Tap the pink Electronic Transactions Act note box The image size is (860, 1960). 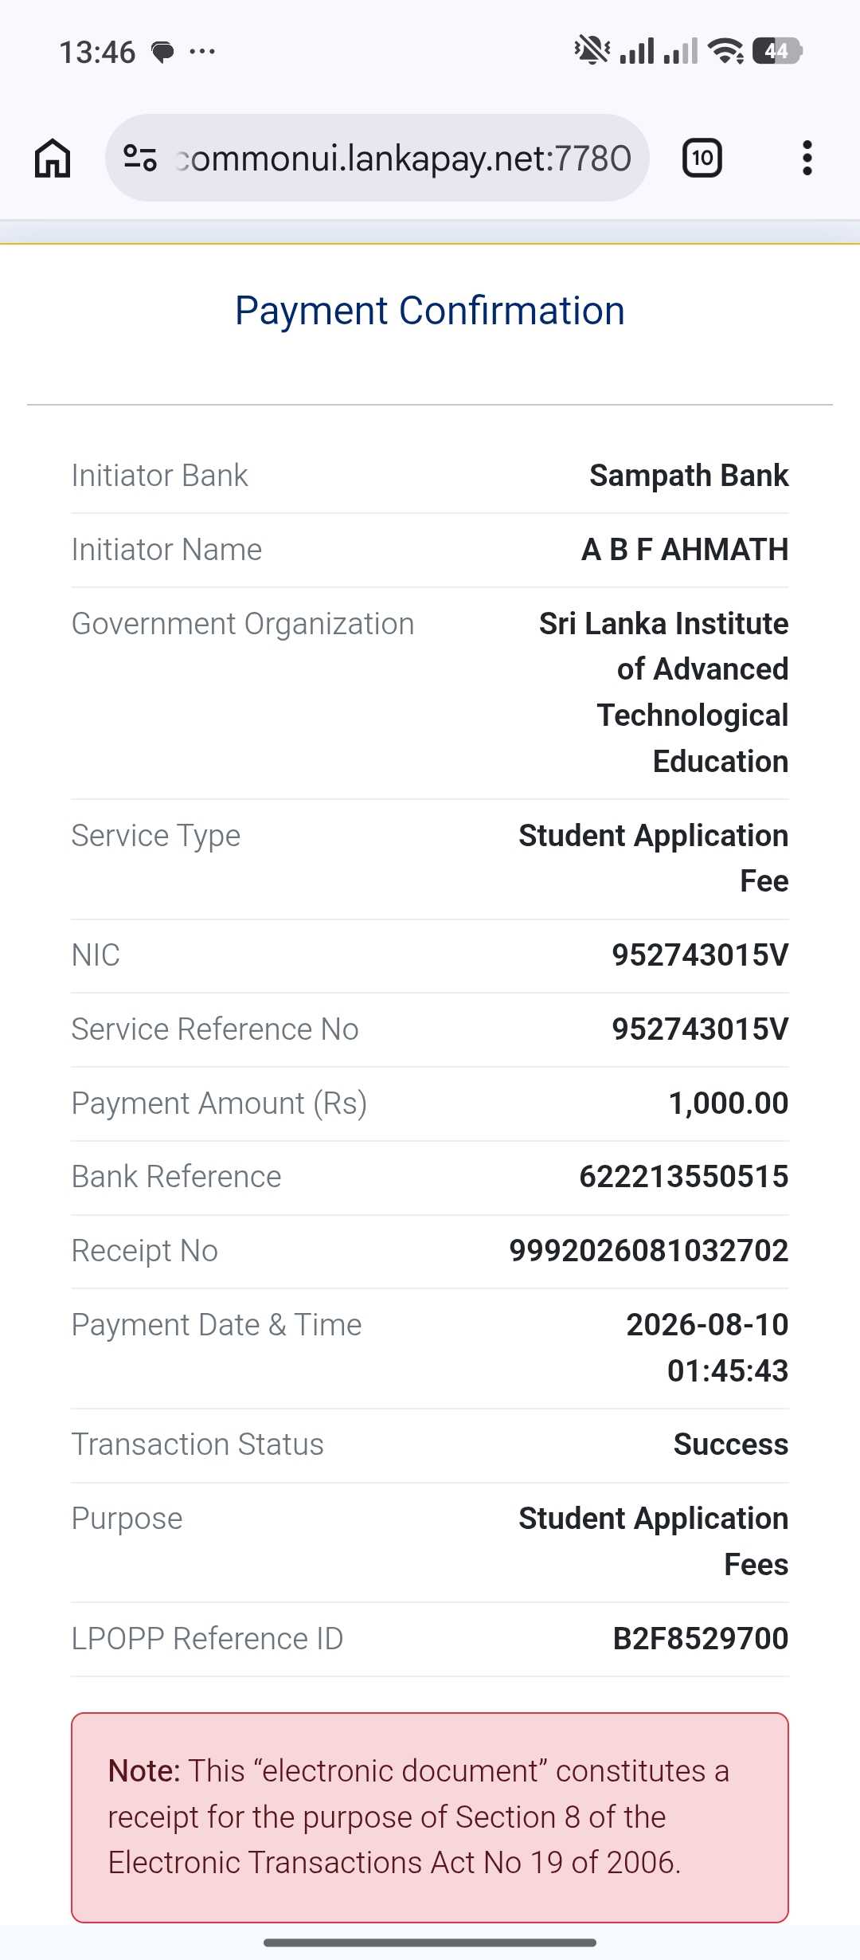[430, 1817]
